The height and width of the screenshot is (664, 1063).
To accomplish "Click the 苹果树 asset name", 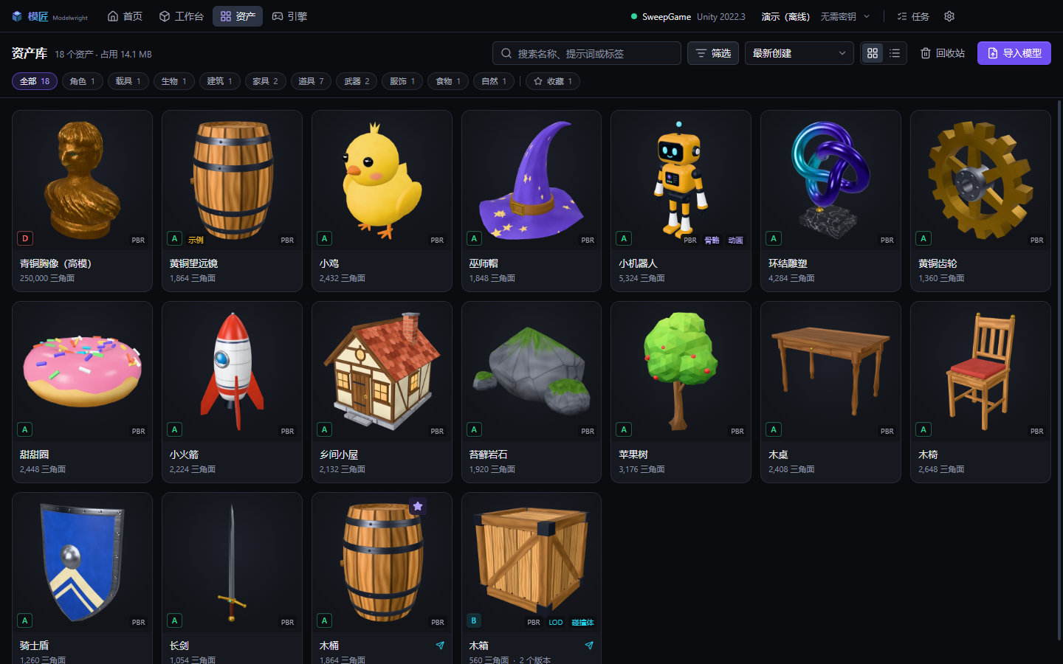I will tap(633, 454).
